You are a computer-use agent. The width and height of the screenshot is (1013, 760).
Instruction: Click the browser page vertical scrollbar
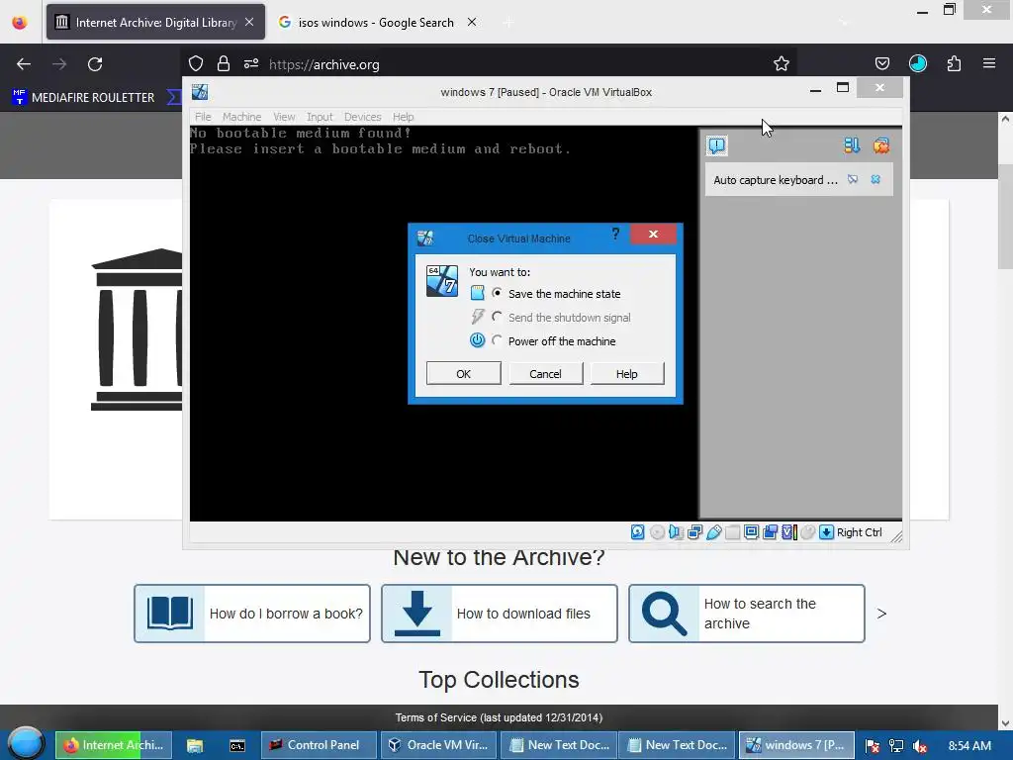[1005, 217]
